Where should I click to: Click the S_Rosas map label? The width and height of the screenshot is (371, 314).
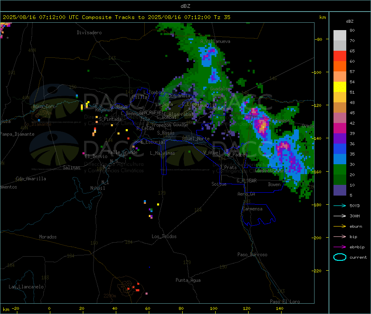coord(166,133)
